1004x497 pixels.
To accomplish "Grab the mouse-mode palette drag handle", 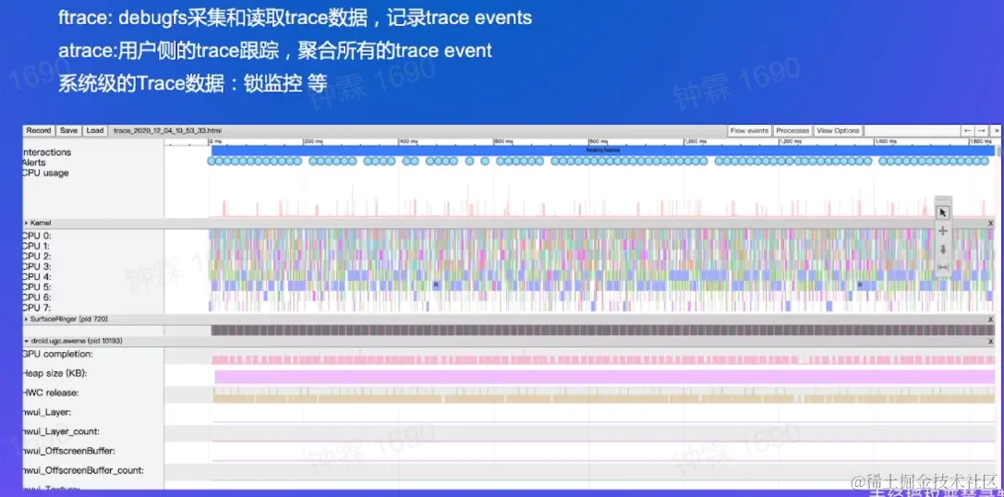I will (x=942, y=200).
